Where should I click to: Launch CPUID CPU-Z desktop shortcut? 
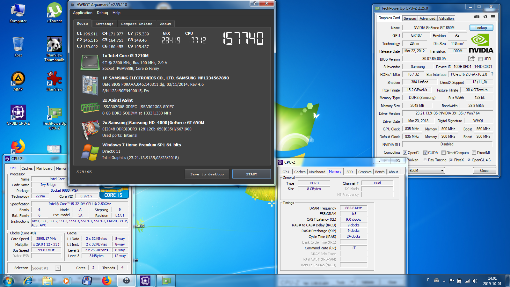click(x=18, y=115)
